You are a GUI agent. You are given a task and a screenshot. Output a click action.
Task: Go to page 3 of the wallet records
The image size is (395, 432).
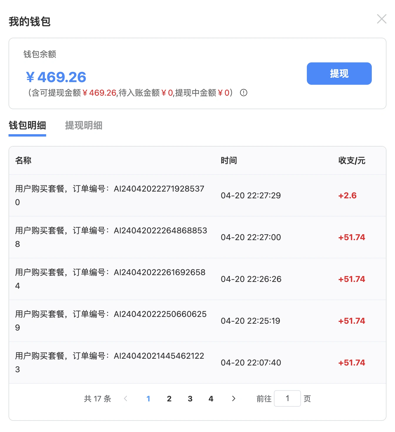click(190, 399)
